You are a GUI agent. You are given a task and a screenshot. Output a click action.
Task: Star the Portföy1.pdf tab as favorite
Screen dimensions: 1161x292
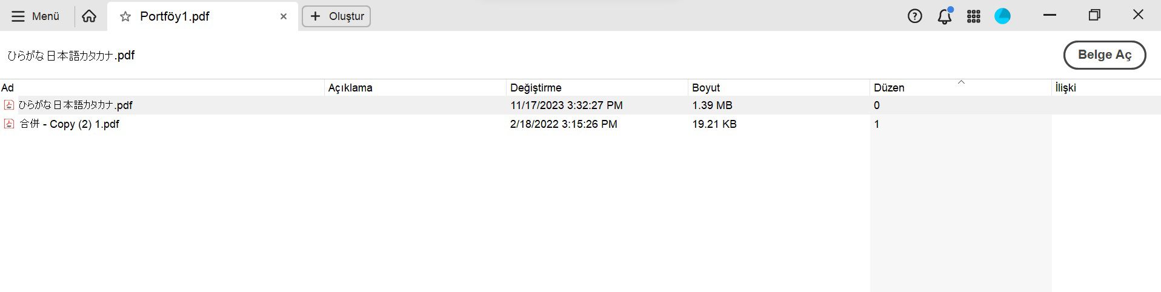point(125,17)
